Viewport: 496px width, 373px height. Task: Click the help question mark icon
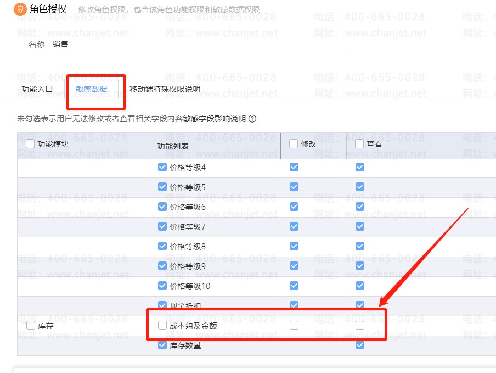(252, 119)
